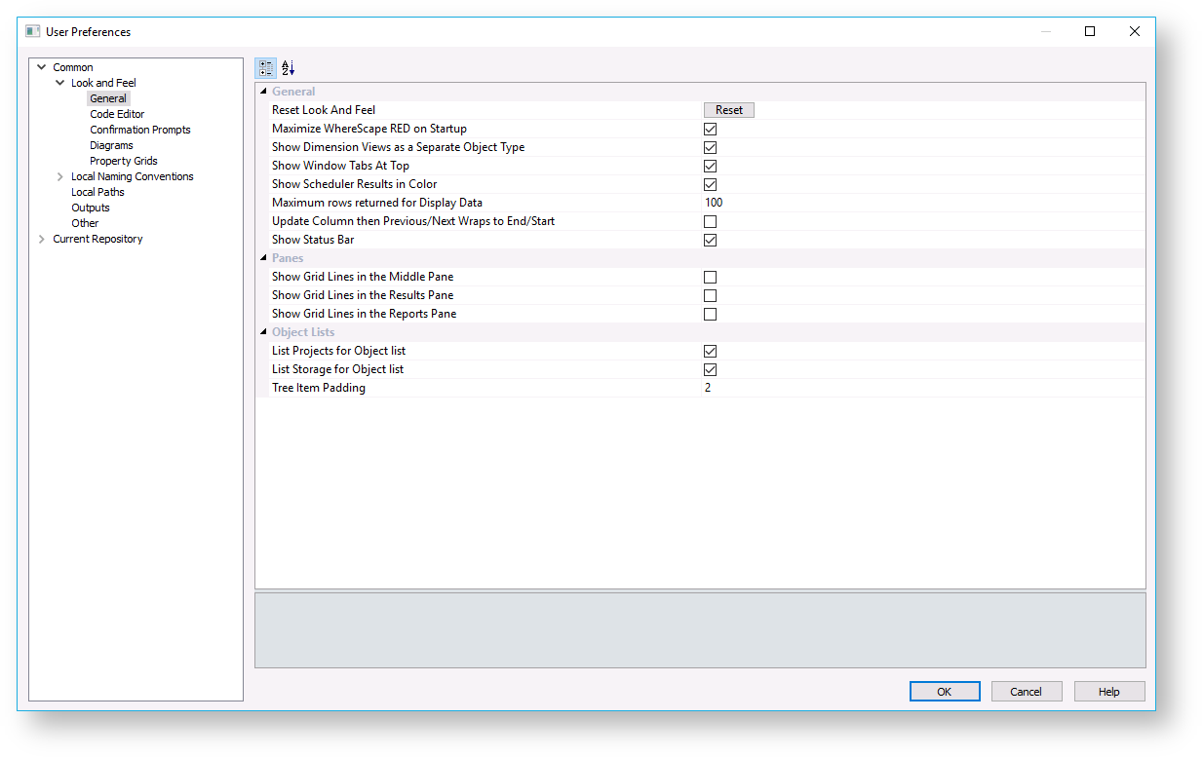Disable Show Scheduler Results in Color
This screenshot has height=758, width=1203.
click(710, 184)
